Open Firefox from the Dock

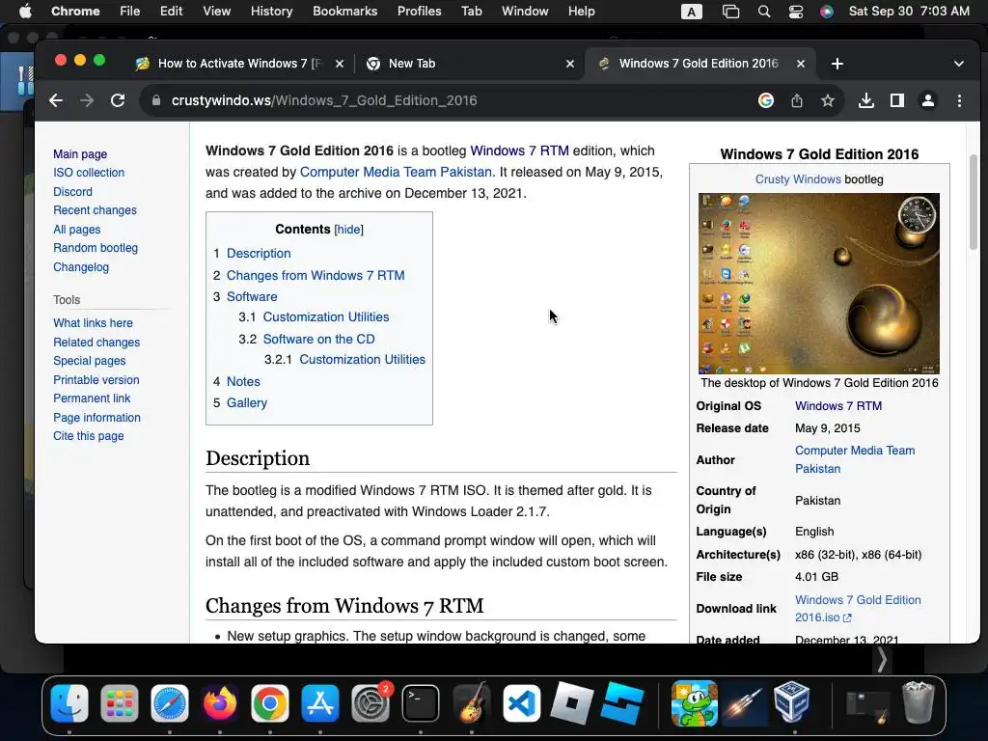(219, 703)
